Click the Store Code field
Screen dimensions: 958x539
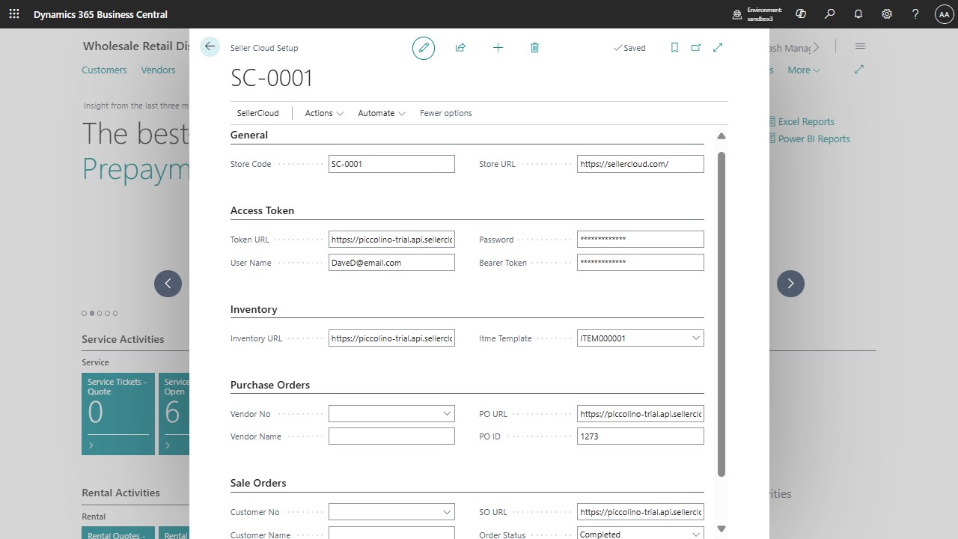point(391,164)
